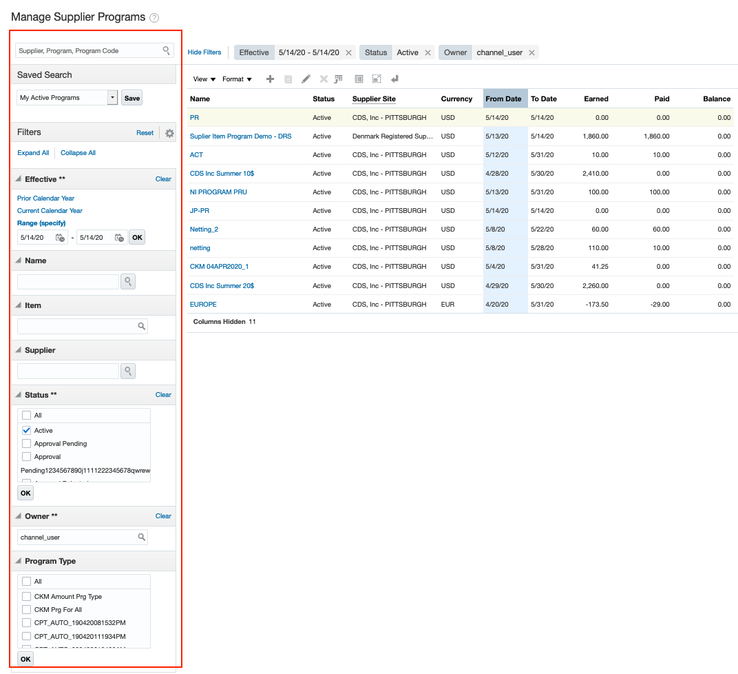The height and width of the screenshot is (674, 738).
Task: Uncheck the Active status checkbox
Action: click(27, 430)
